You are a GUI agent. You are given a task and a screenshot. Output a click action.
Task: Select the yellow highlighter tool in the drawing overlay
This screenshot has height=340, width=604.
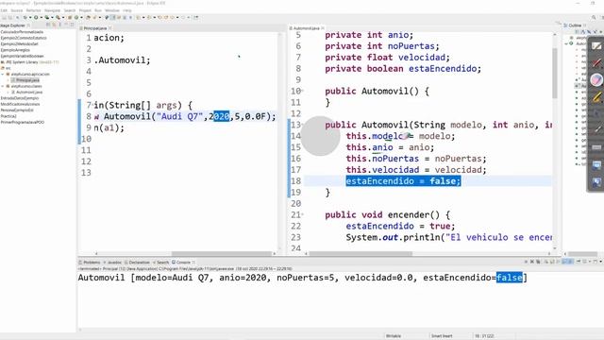point(596,96)
